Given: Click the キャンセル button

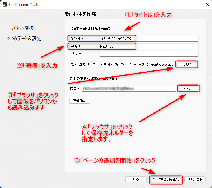Looking at the screenshot, I should coord(195,179).
